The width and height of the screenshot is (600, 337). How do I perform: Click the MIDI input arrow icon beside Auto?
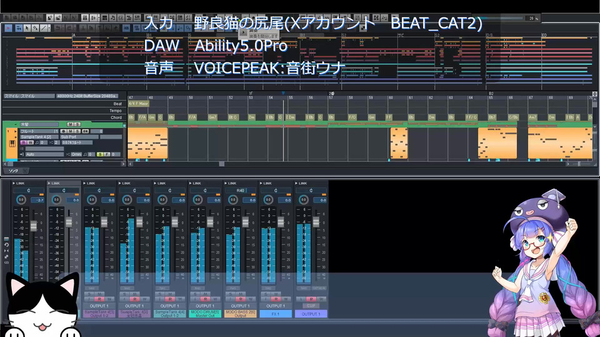pos(22,154)
